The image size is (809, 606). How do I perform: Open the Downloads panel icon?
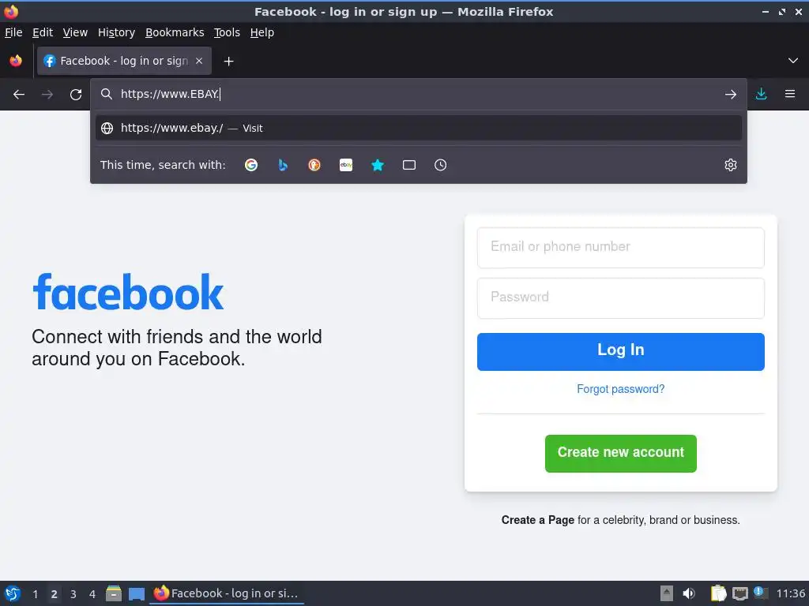[761, 94]
